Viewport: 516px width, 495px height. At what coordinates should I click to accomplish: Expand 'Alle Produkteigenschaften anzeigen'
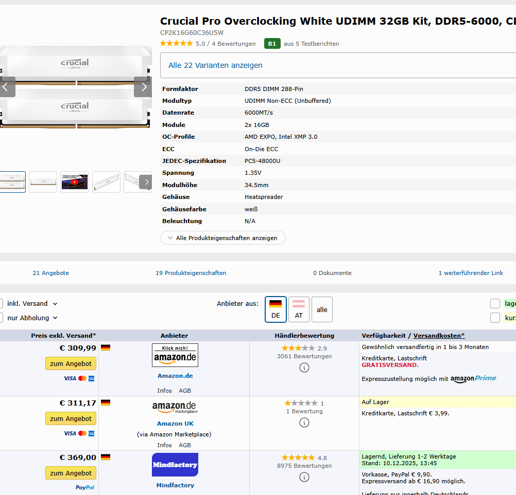coord(223,238)
